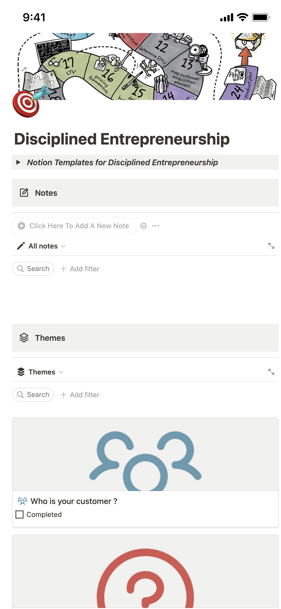Expand Themes database to full page
This screenshot has width=281, height=609.
tap(271, 372)
